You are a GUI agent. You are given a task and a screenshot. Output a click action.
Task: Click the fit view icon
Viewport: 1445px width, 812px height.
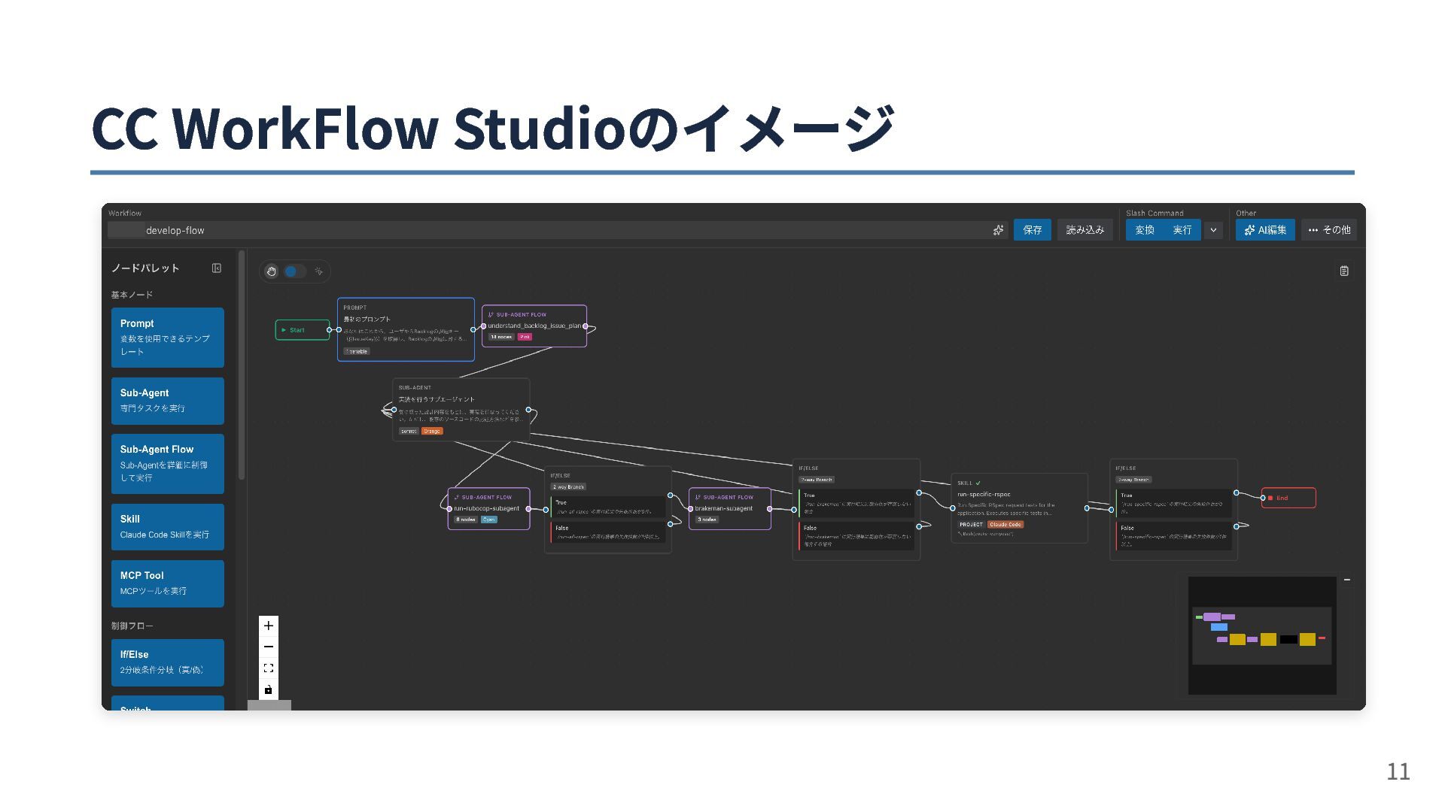(269, 668)
